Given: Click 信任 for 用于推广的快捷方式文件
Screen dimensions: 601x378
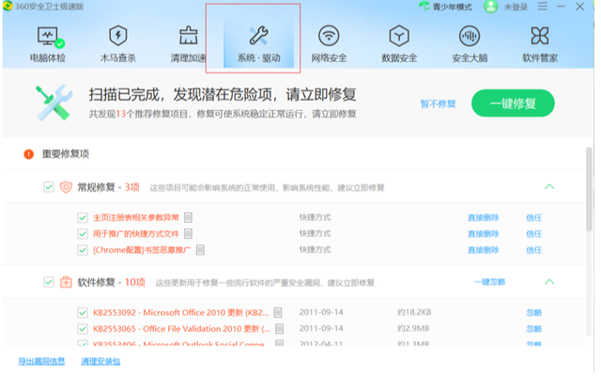Looking at the screenshot, I should click(534, 234).
